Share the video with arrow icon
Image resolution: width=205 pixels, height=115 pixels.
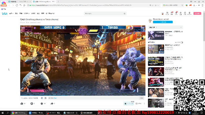click(52, 103)
